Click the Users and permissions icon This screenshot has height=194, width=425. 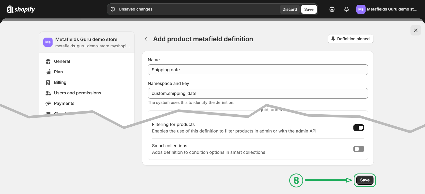[48, 93]
